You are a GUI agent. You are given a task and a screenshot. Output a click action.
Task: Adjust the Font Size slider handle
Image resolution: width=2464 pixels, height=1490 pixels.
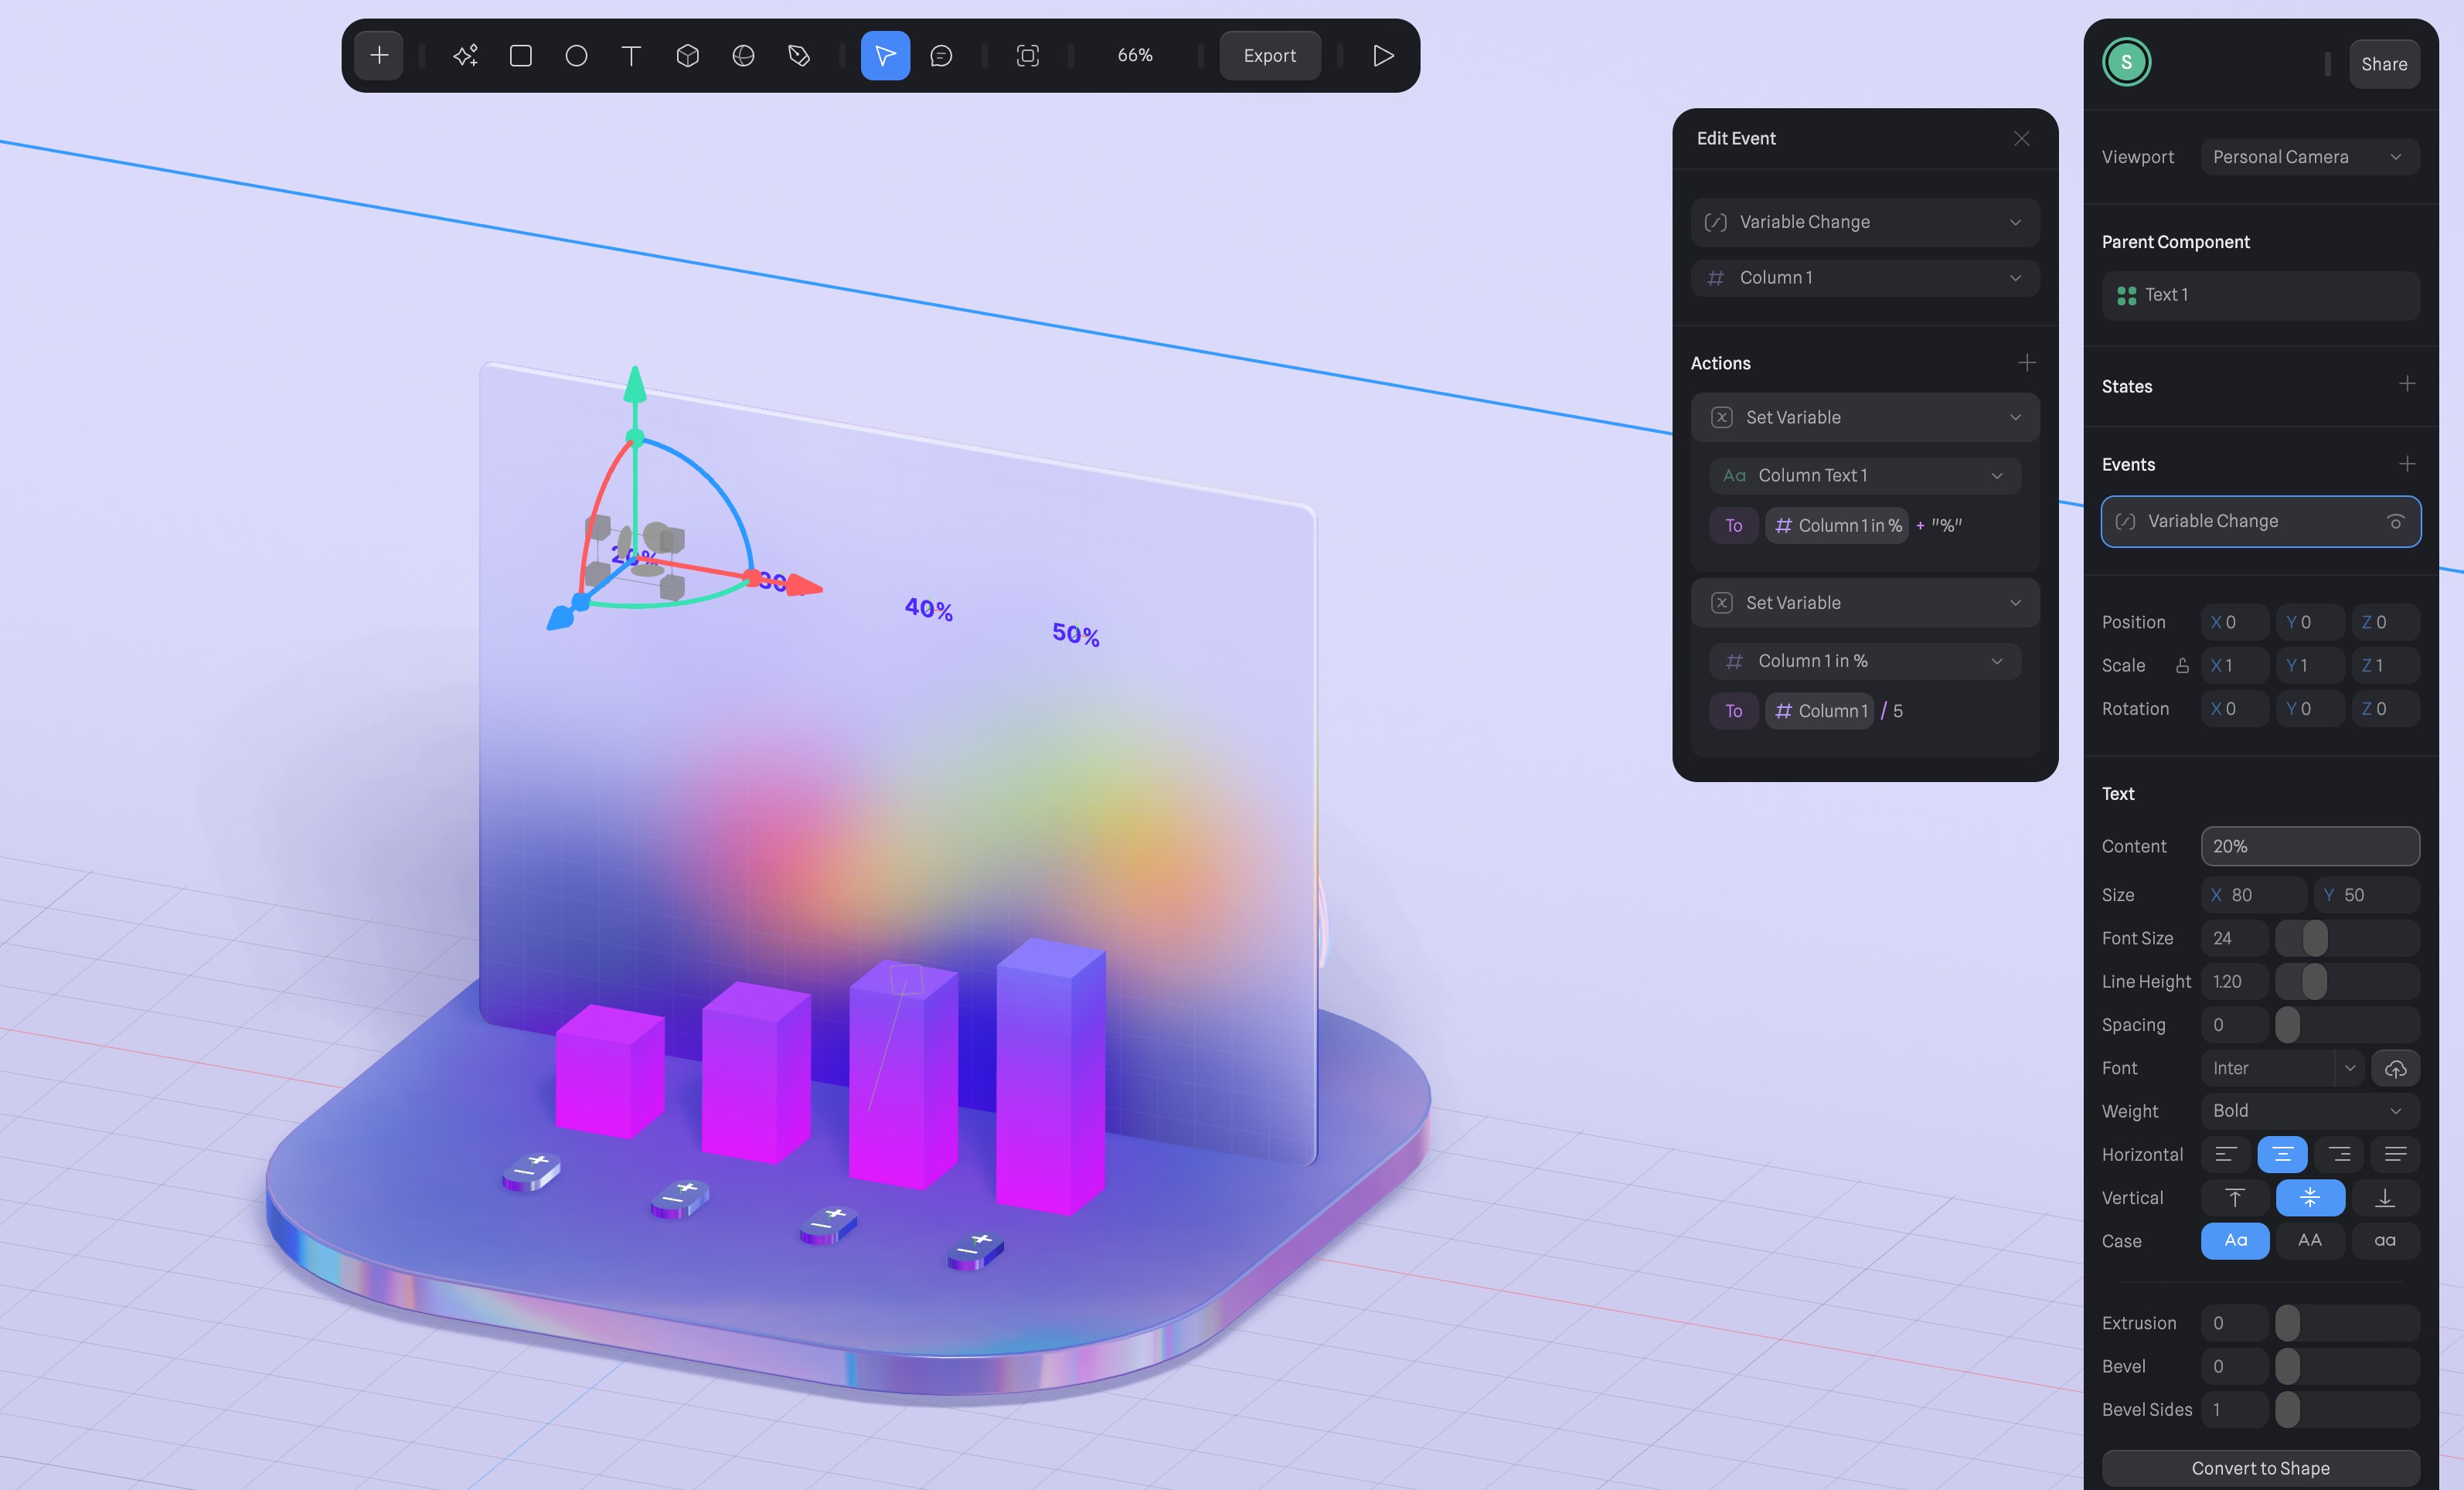(2314, 938)
